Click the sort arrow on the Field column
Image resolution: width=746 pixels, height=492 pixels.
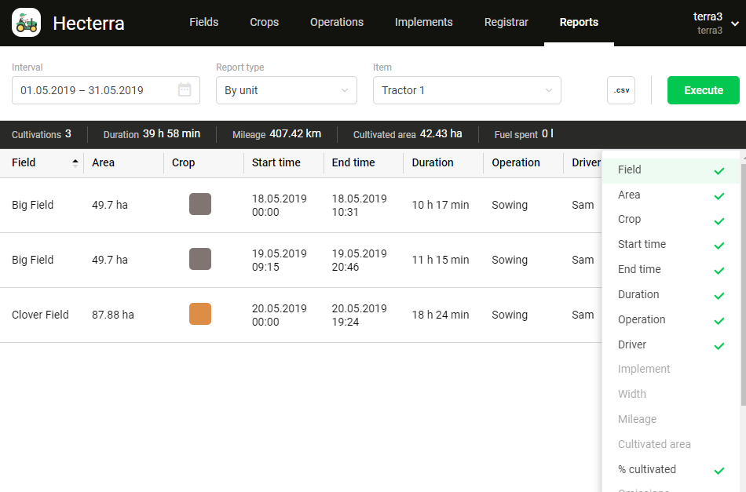tap(75, 163)
